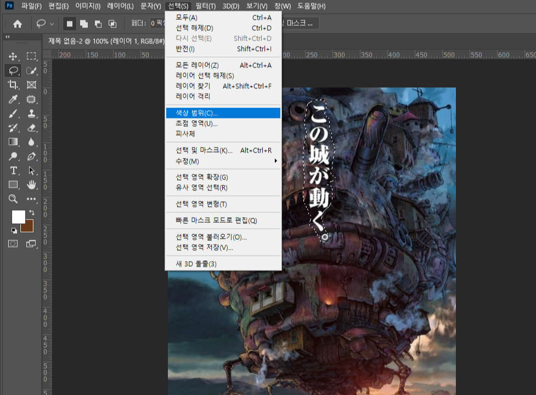The height and width of the screenshot is (395, 536).
Task: Select the Spot Healing patch tool
Action: 31,99
